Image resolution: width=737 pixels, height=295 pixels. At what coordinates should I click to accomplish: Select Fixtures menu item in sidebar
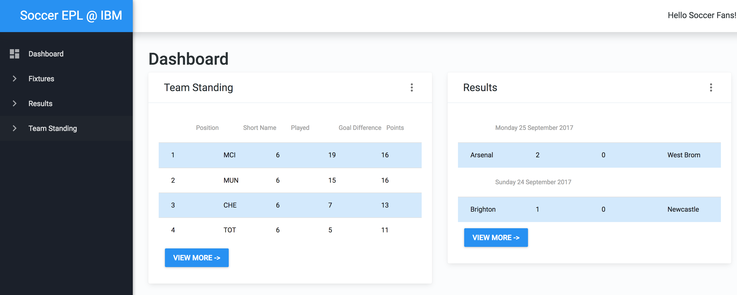(41, 78)
